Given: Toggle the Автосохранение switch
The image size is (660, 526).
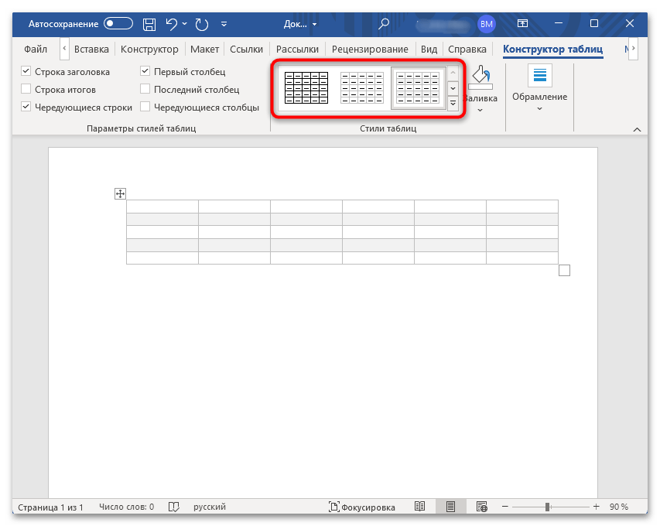Looking at the screenshot, I should (x=118, y=24).
